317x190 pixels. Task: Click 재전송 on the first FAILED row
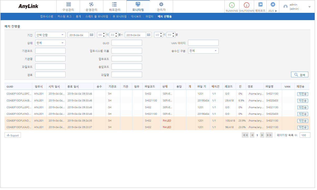(302, 120)
